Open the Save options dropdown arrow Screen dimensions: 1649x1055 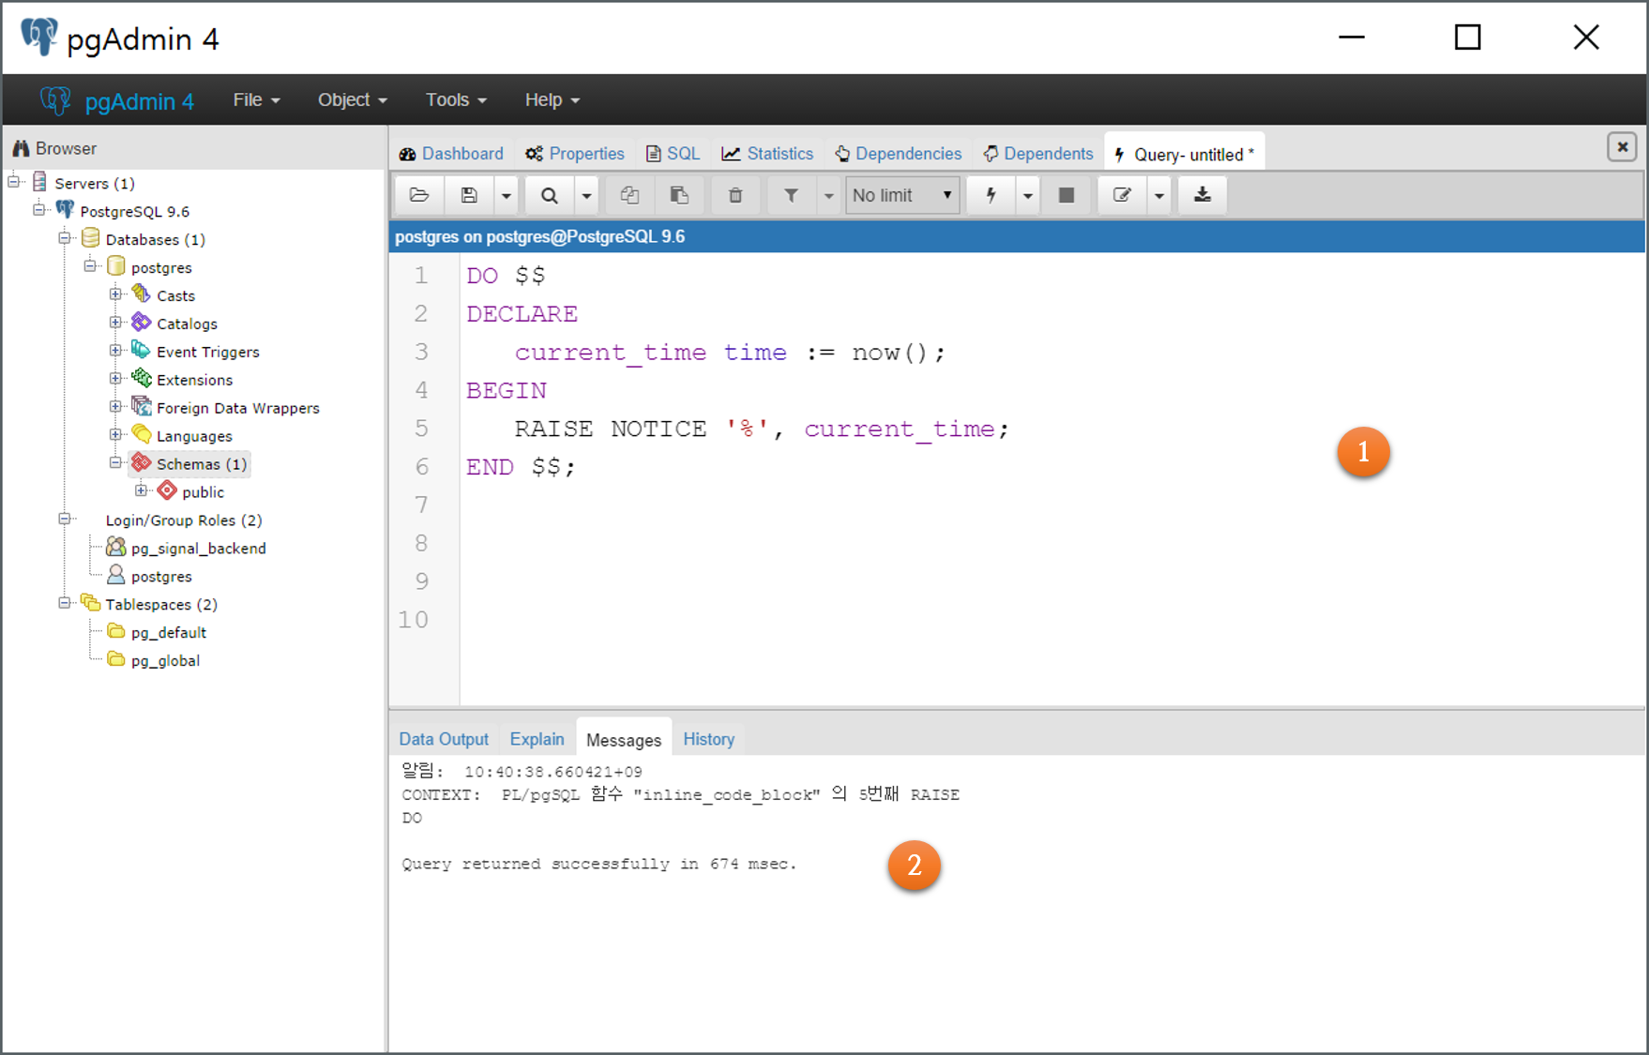pos(506,195)
